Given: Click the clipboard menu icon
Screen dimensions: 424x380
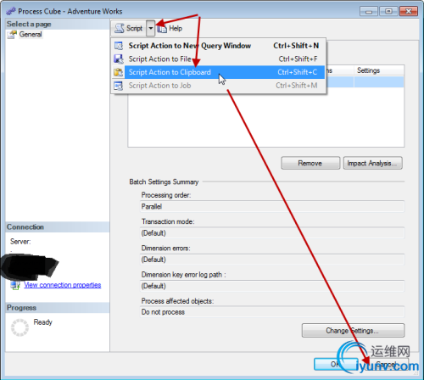Looking at the screenshot, I should (x=118, y=72).
